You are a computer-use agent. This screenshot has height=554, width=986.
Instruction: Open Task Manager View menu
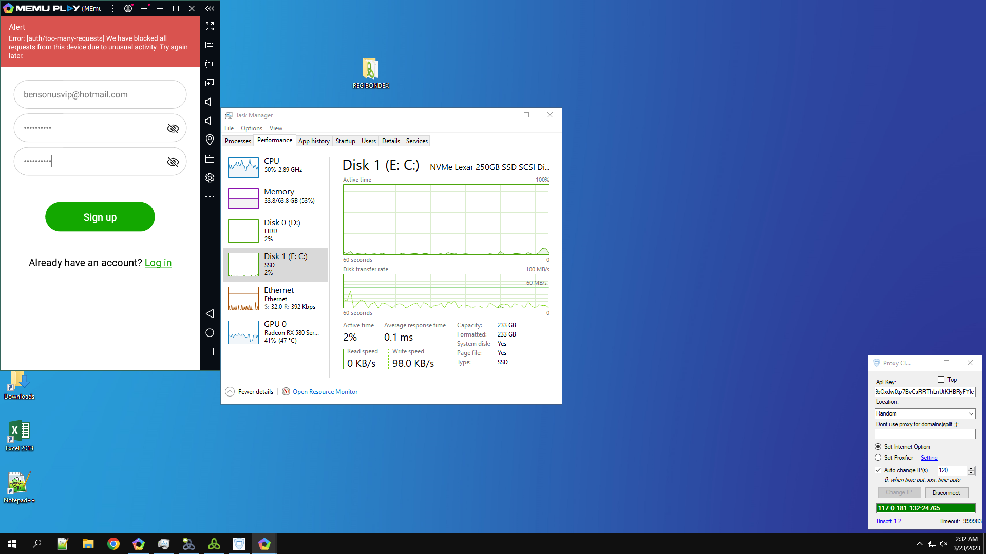(x=276, y=128)
